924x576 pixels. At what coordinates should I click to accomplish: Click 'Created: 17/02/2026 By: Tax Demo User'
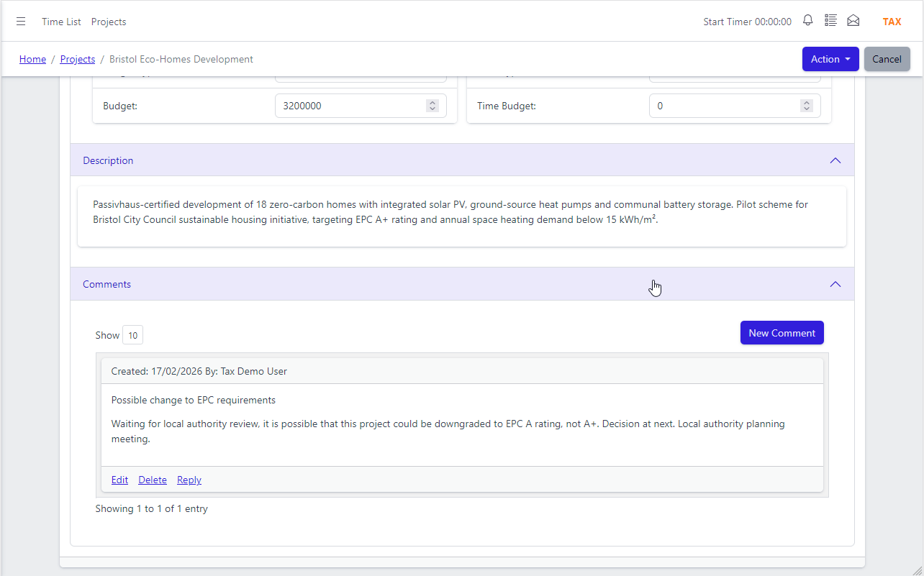click(x=199, y=371)
